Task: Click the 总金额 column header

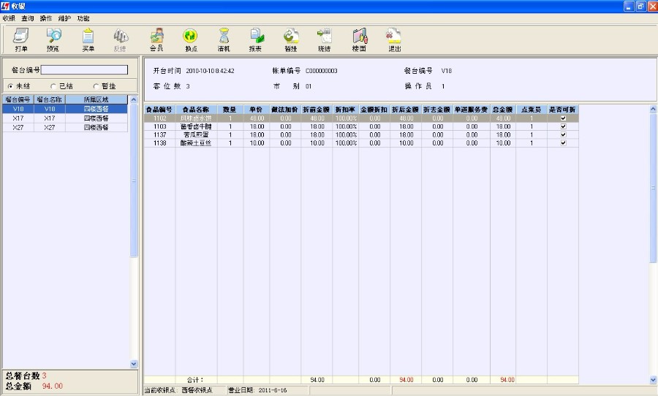Action: [x=503, y=110]
